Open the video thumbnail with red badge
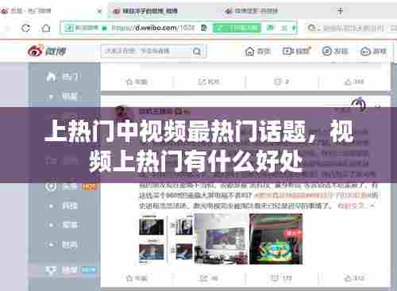Screen dimensions: 397x291 click(x=276, y=239)
